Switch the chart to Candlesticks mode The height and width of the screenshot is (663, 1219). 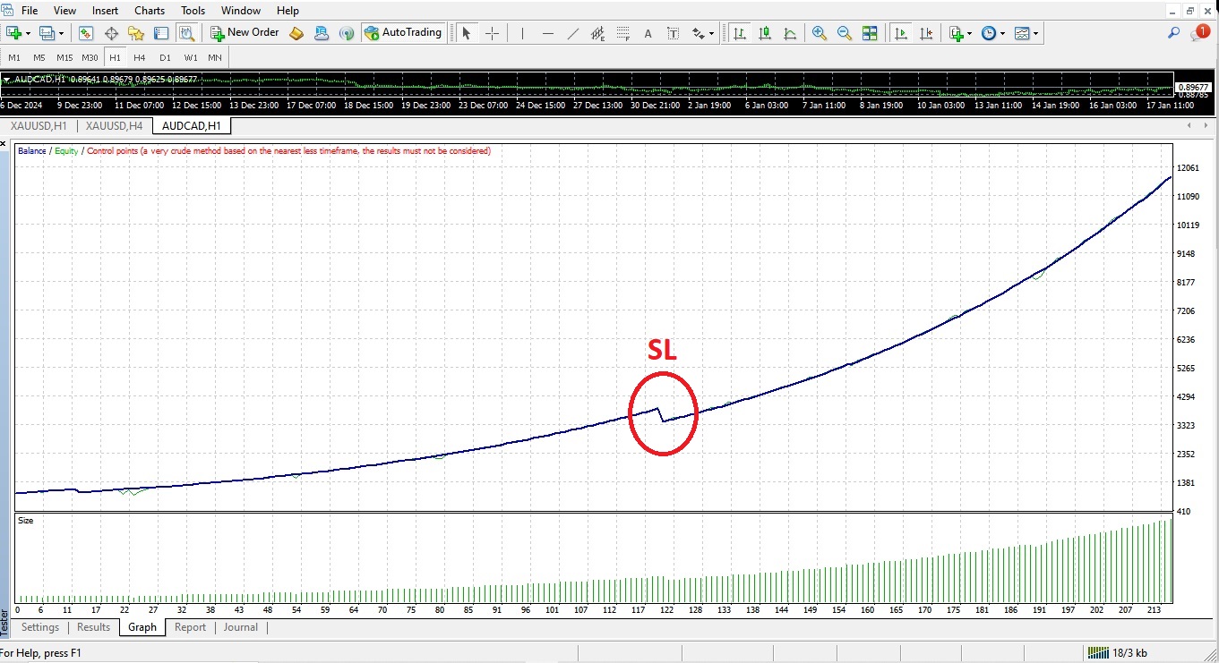765,33
